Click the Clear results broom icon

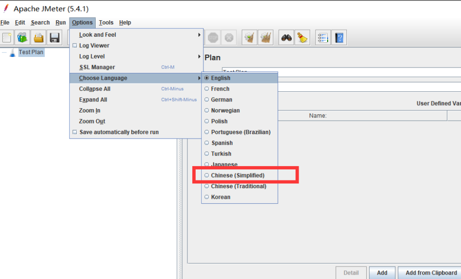[249, 38]
